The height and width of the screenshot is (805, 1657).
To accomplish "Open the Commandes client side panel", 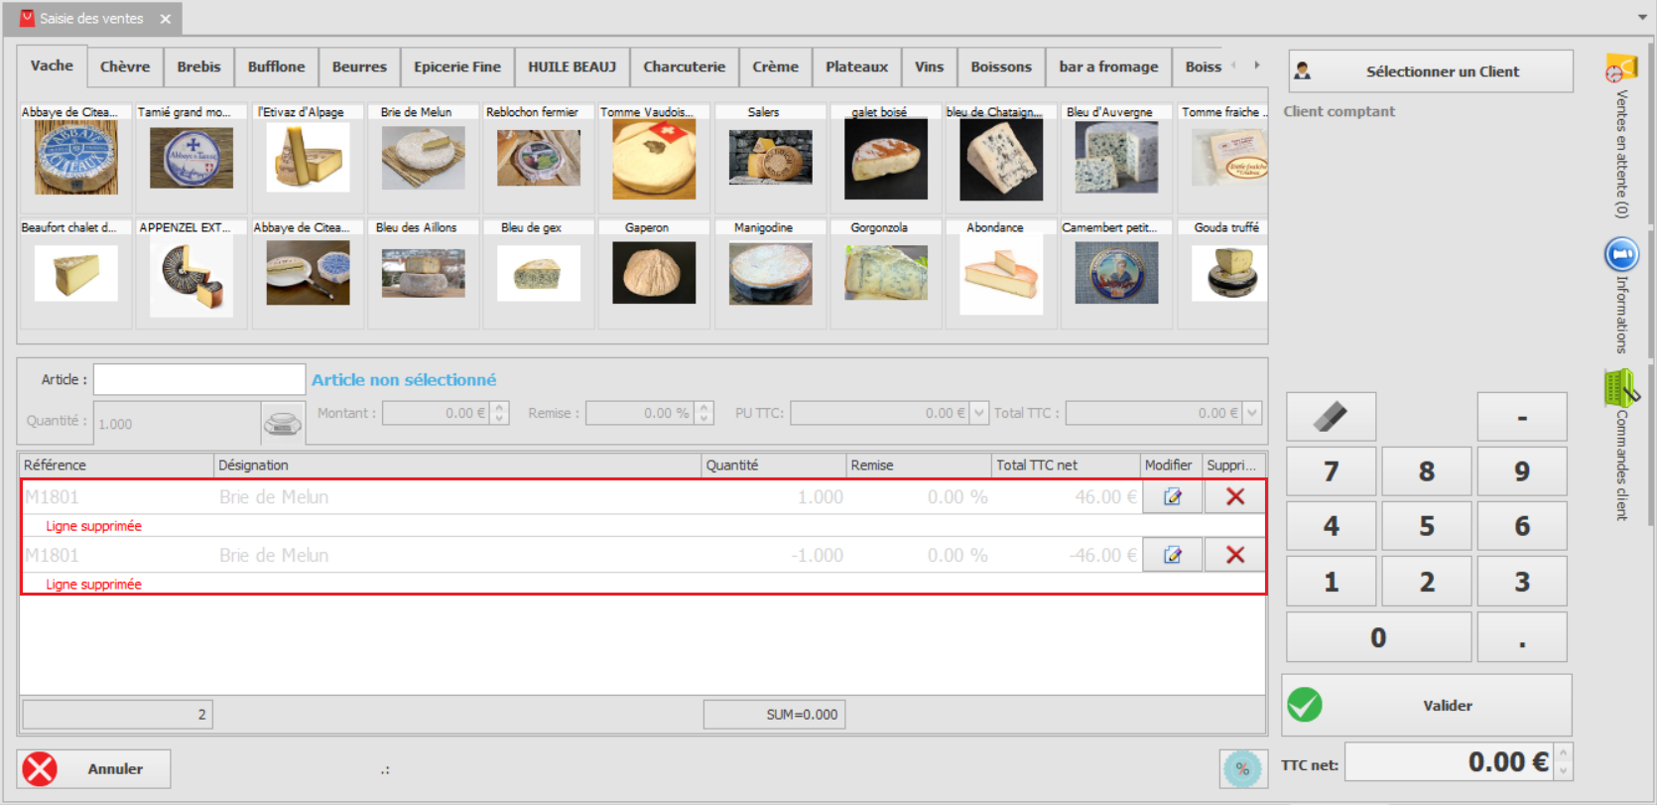I will click(1621, 445).
